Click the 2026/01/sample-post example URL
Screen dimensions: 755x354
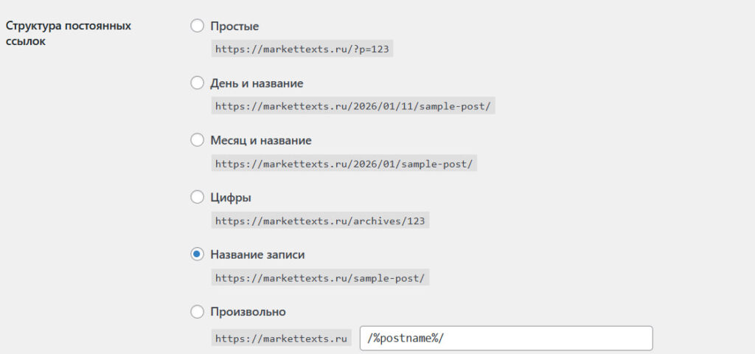pyautogui.click(x=344, y=164)
